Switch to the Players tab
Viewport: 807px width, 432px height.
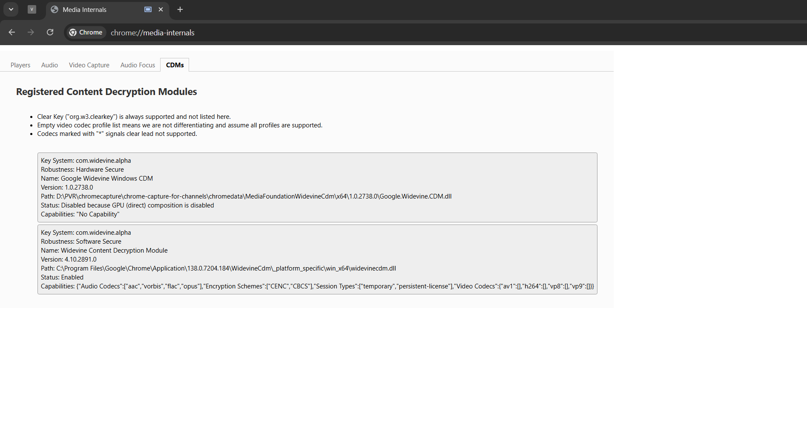tap(20, 65)
